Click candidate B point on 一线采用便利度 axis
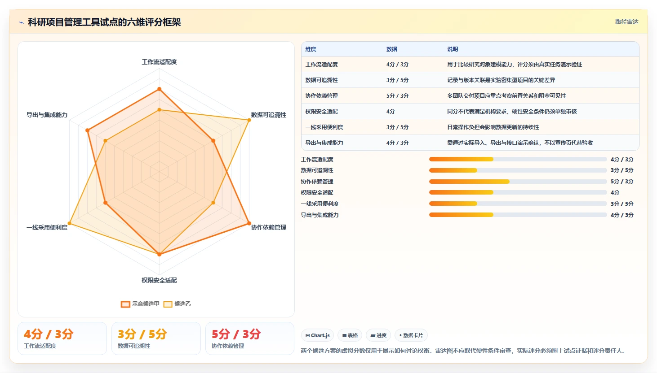 pos(69,223)
